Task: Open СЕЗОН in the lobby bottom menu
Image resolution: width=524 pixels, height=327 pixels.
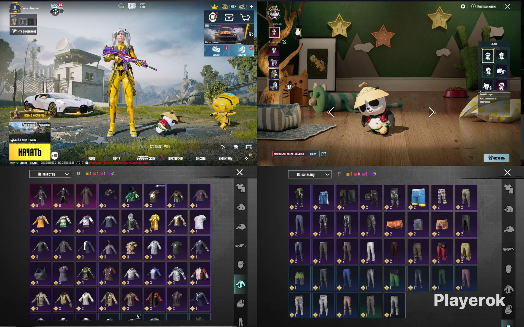Action: coord(146,158)
